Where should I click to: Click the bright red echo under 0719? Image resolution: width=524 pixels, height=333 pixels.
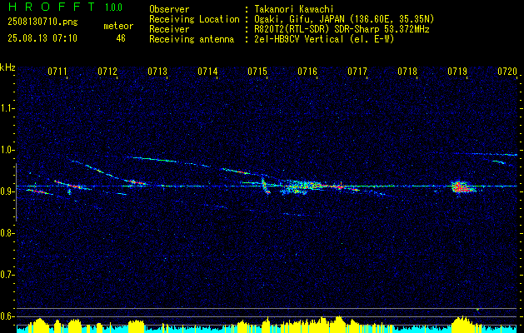pyautogui.click(x=462, y=187)
